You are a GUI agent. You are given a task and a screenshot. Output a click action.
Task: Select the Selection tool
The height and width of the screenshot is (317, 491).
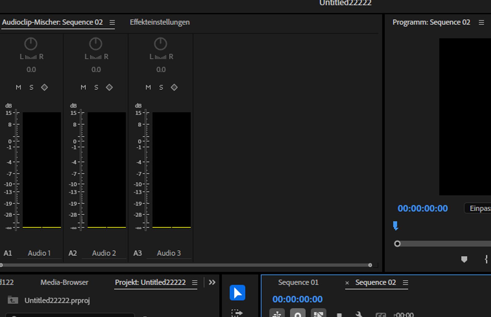coord(238,293)
